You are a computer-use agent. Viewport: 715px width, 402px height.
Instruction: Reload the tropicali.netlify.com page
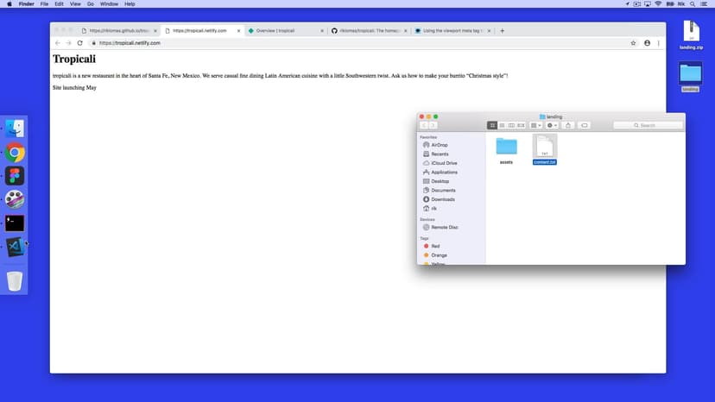[x=80, y=42]
